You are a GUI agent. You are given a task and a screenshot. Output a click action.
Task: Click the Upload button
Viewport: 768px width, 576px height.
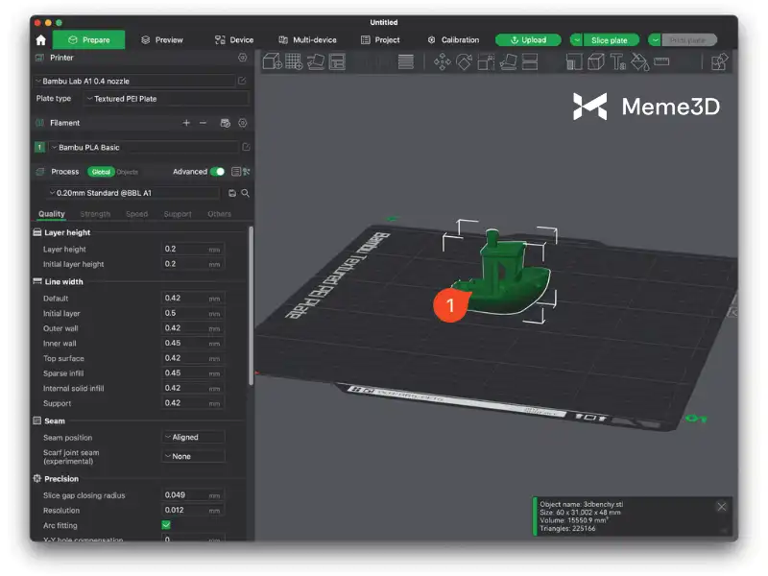pos(528,40)
